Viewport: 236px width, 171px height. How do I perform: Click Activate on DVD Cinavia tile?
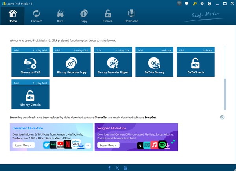pyautogui.click(x=207, y=51)
